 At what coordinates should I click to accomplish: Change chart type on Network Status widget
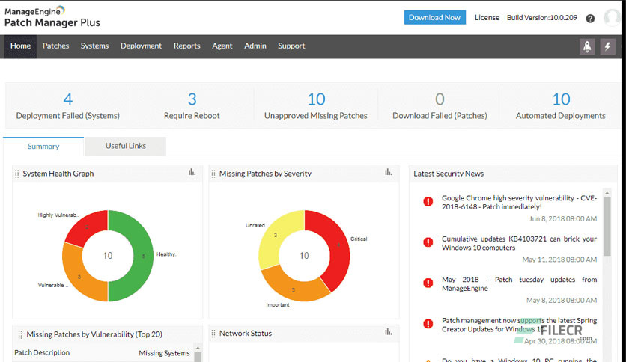tap(389, 331)
